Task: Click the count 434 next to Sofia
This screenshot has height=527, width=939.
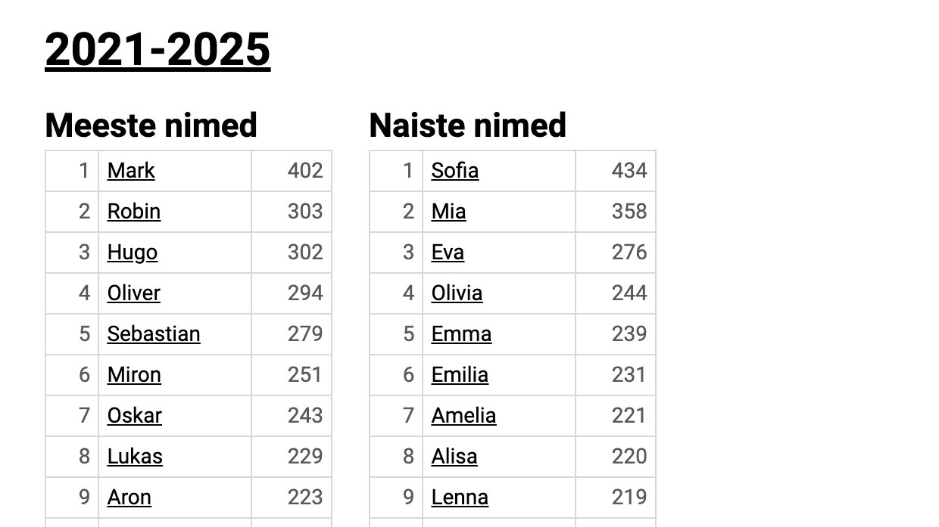Action: [629, 171]
